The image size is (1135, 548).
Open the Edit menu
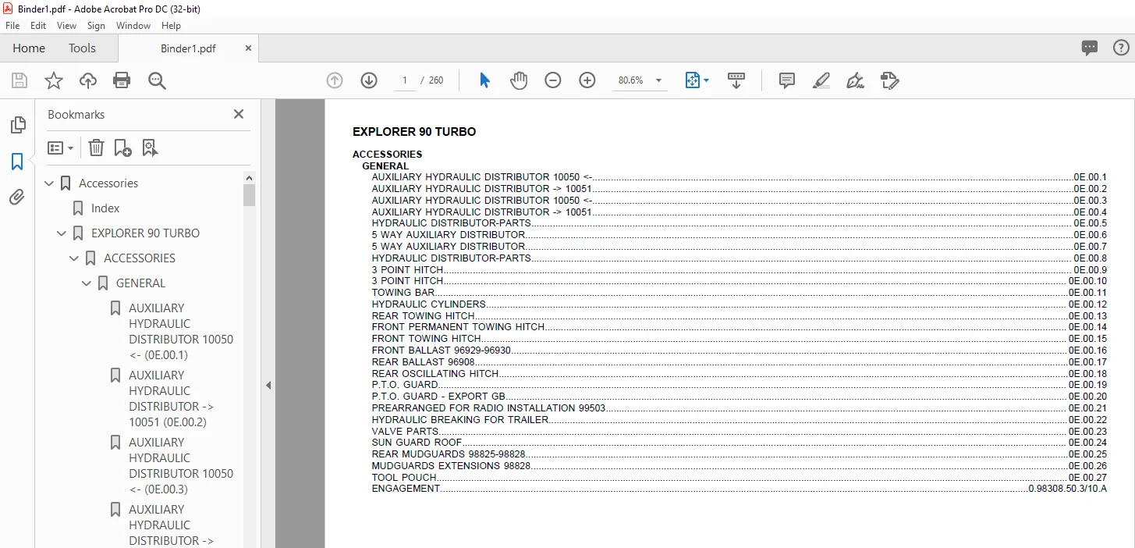click(x=38, y=26)
